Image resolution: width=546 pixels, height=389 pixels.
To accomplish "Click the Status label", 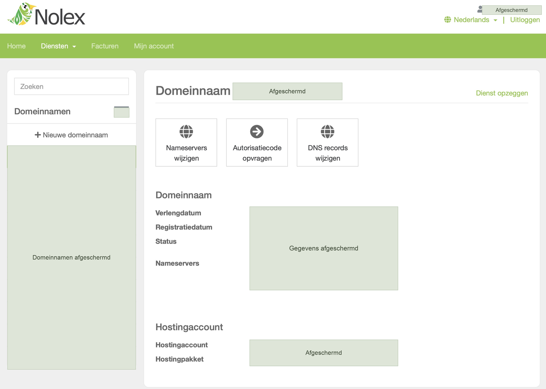I will tap(166, 241).
